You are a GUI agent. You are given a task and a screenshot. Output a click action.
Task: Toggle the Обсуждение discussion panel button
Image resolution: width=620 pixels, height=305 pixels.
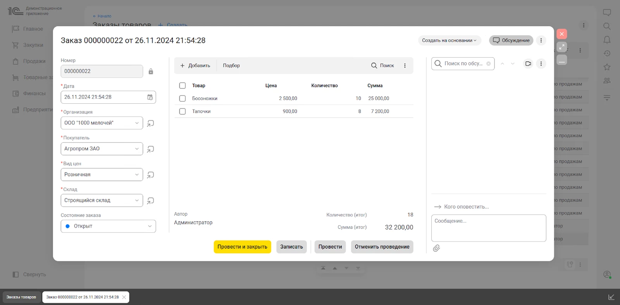click(x=511, y=40)
